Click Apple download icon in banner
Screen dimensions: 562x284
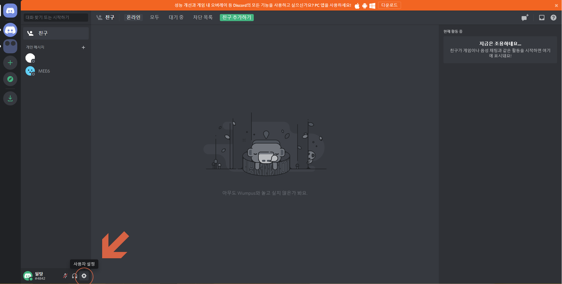[x=357, y=6]
